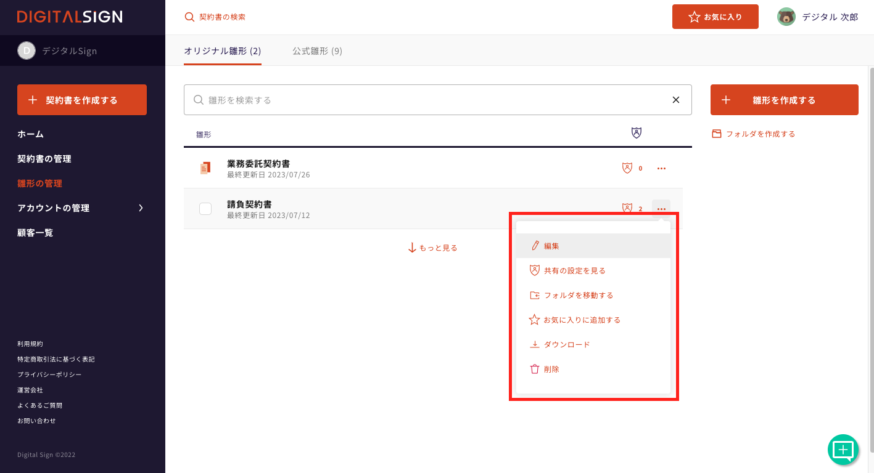
Task: Focus the 雛形を検索する search field
Action: [432, 100]
